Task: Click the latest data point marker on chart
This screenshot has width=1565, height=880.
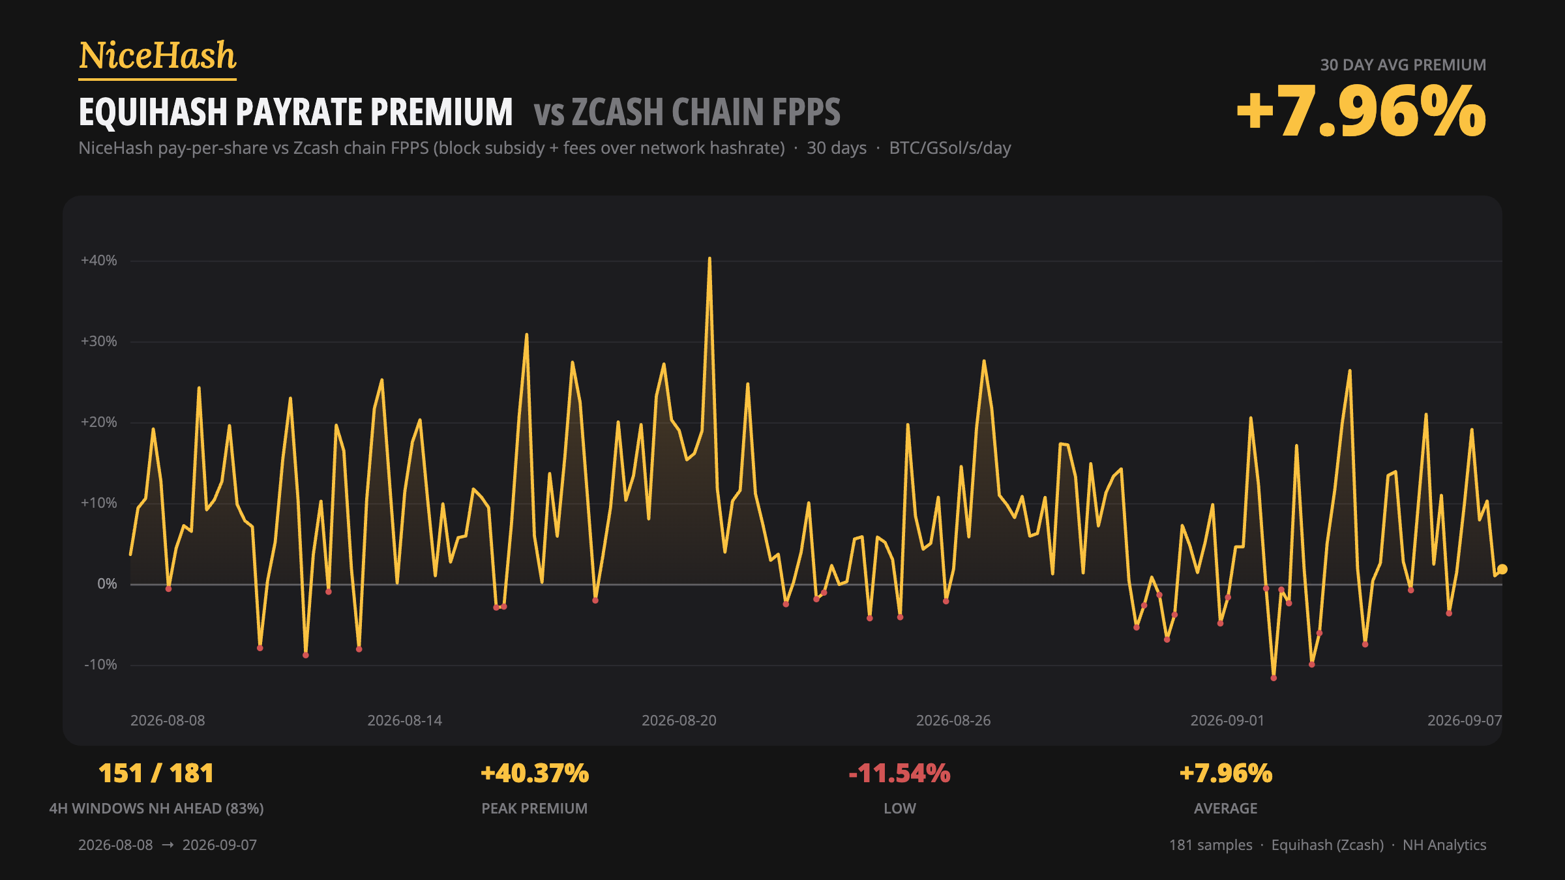Action: (x=1502, y=569)
